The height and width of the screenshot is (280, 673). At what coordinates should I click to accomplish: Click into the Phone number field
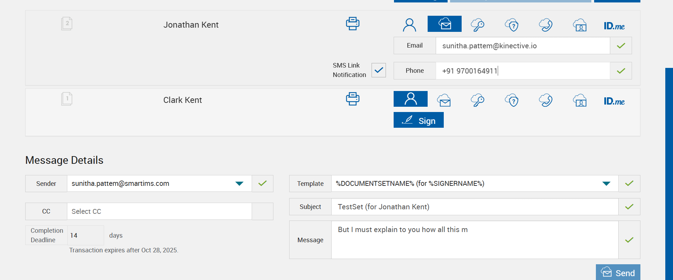click(x=522, y=71)
